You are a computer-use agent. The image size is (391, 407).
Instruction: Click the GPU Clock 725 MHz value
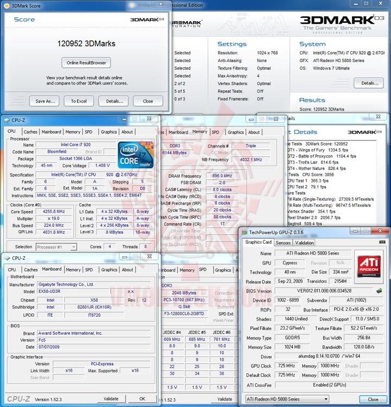pyautogui.click(x=286, y=366)
